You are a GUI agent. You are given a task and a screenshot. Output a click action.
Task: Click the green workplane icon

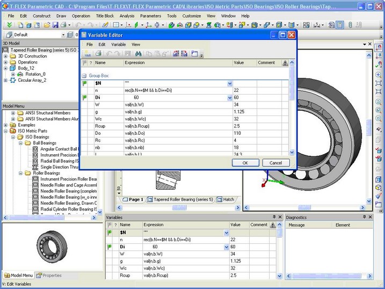coord(136,25)
